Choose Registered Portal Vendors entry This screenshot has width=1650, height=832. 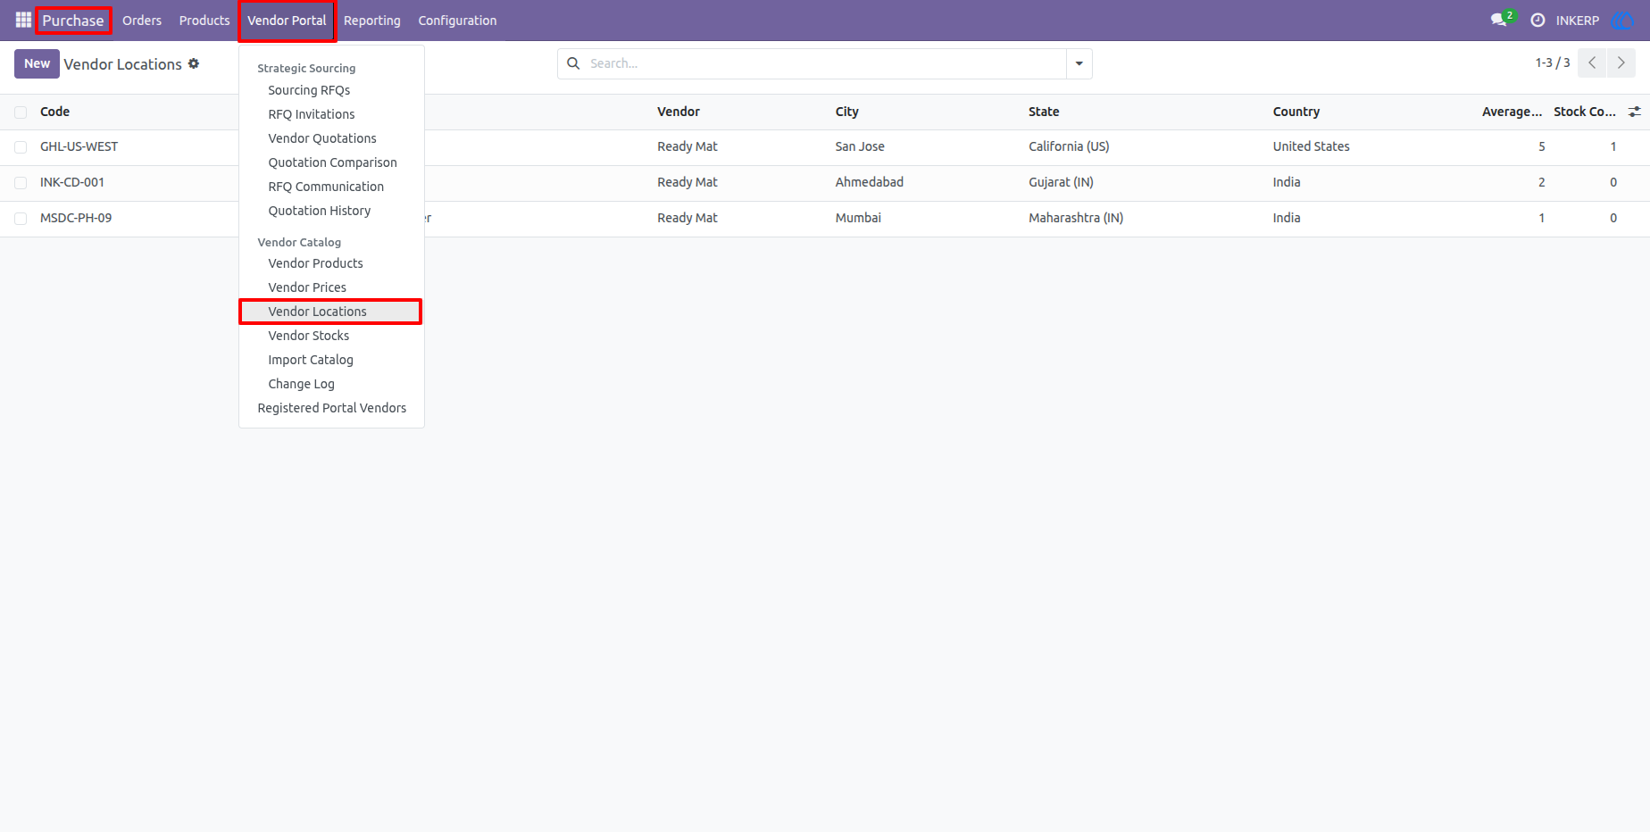[331, 408]
